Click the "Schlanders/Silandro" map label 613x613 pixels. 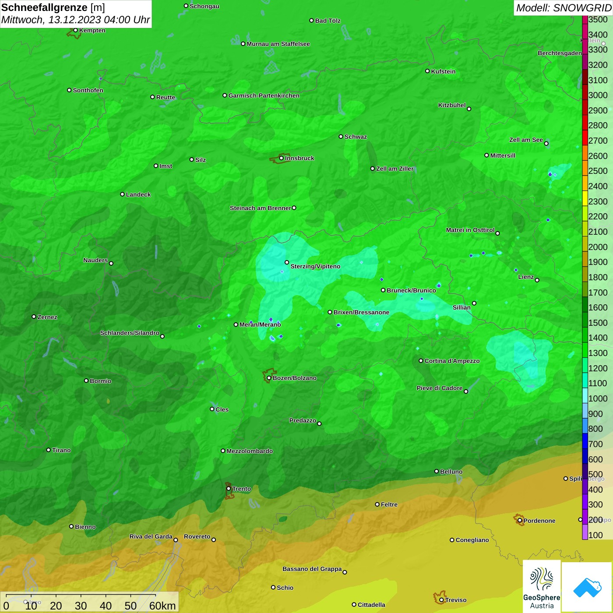130,333
